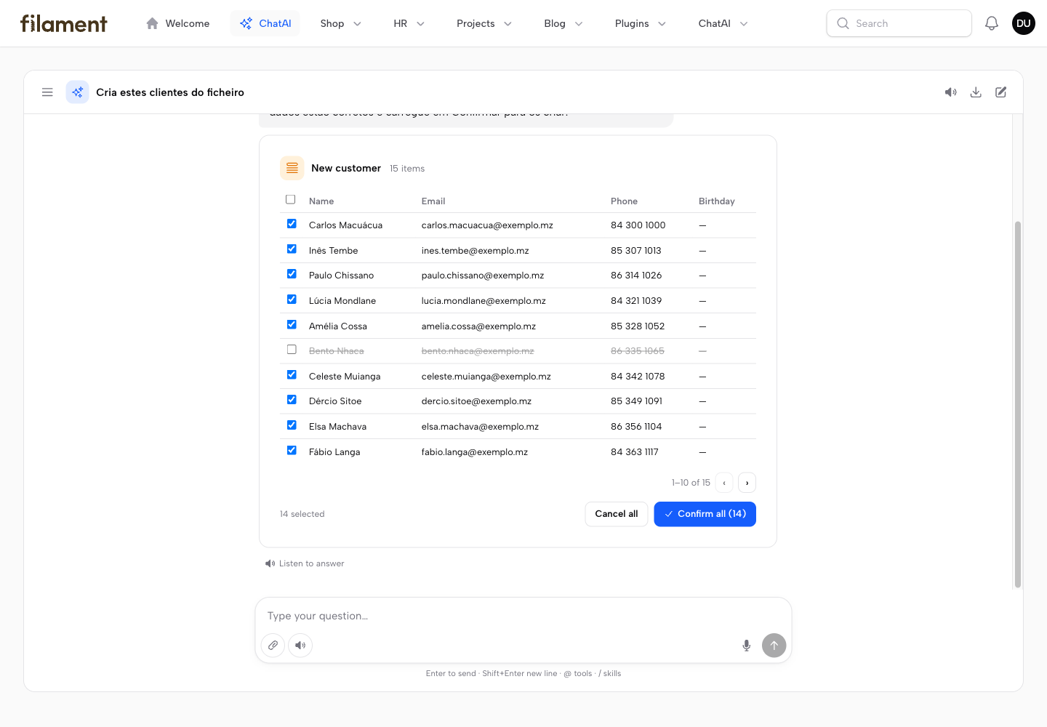This screenshot has height=727, width=1047.
Task: Start voice input with microphone icon
Action: (x=746, y=646)
